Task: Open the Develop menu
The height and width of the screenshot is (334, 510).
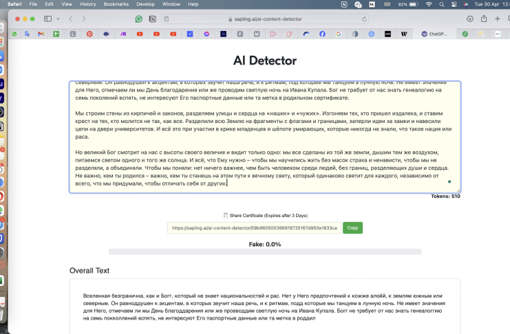Action: (145, 4)
